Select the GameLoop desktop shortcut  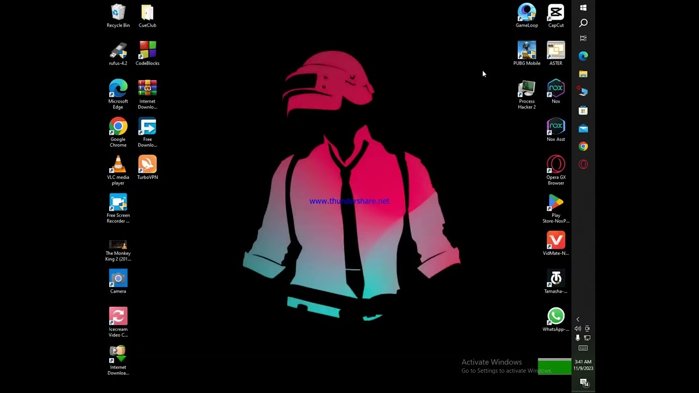pos(527,16)
